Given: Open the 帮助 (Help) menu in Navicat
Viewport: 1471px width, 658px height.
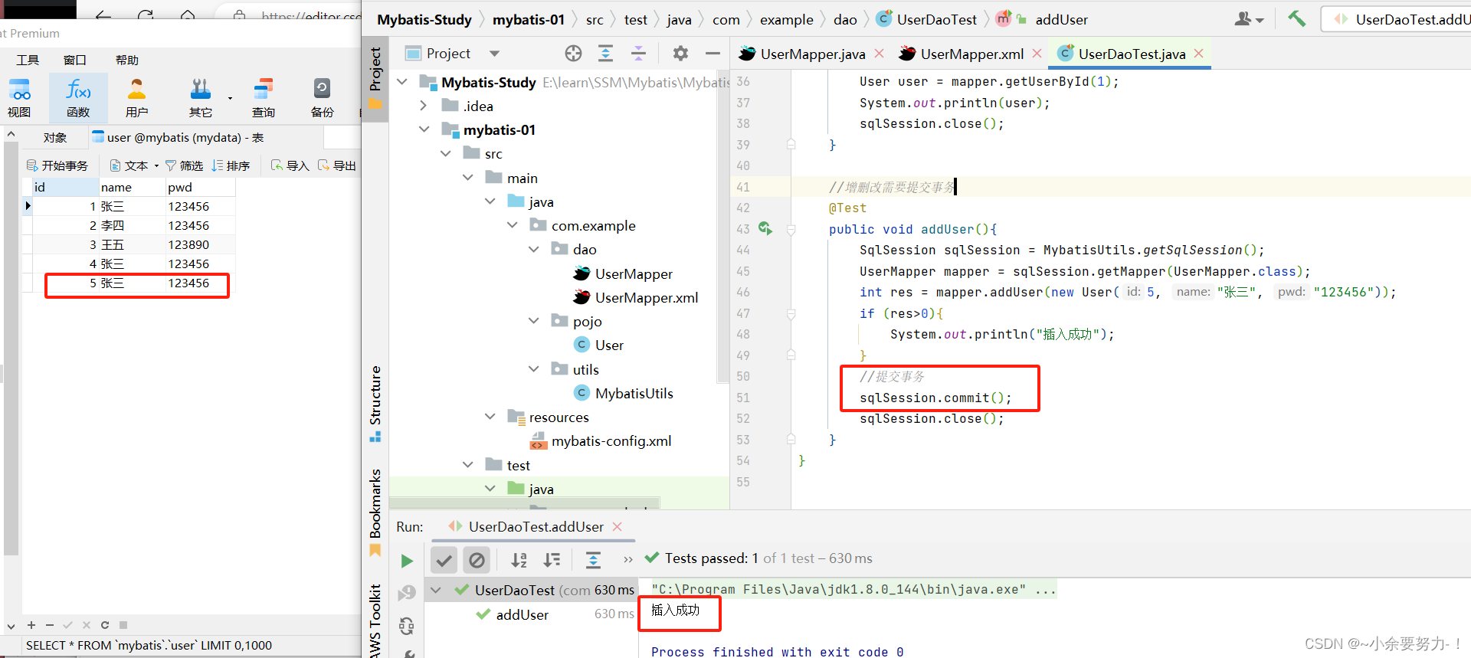Looking at the screenshot, I should (x=127, y=60).
